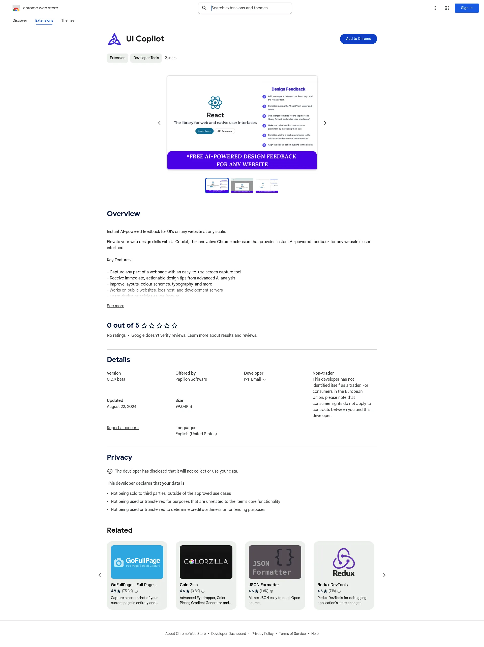Click 'See more' description link
Viewport: 484px width, 647px height.
(x=115, y=306)
